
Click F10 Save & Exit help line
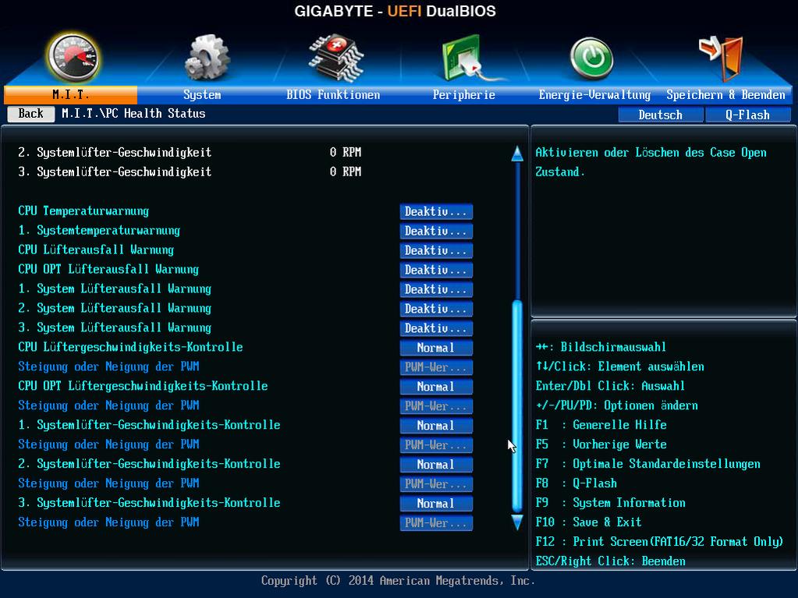click(x=589, y=522)
